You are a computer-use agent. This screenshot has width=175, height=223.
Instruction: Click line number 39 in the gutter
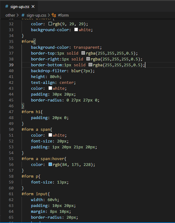[x=11, y=65]
